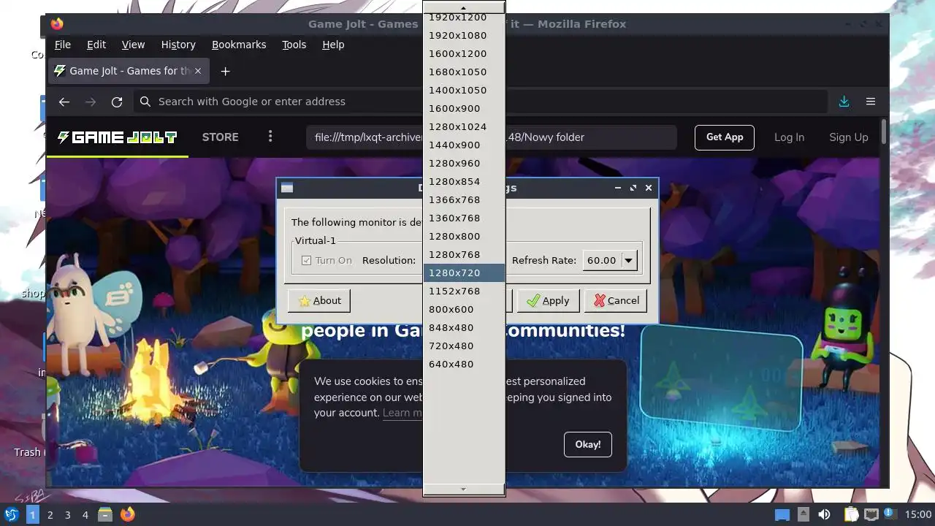
Task: Select 1440x900 resolution
Action: [x=464, y=145]
